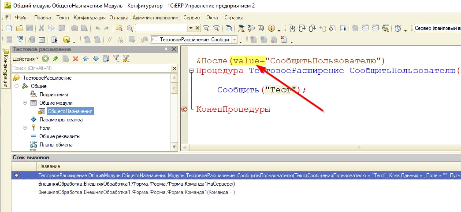This screenshot has width=461, height=212.
Task: Clear the toolbar search field with X
Action: click(197, 28)
